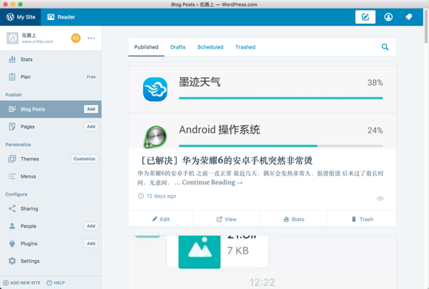This screenshot has height=289, width=429.
Task: Click the 24% label text
Action: [375, 131]
